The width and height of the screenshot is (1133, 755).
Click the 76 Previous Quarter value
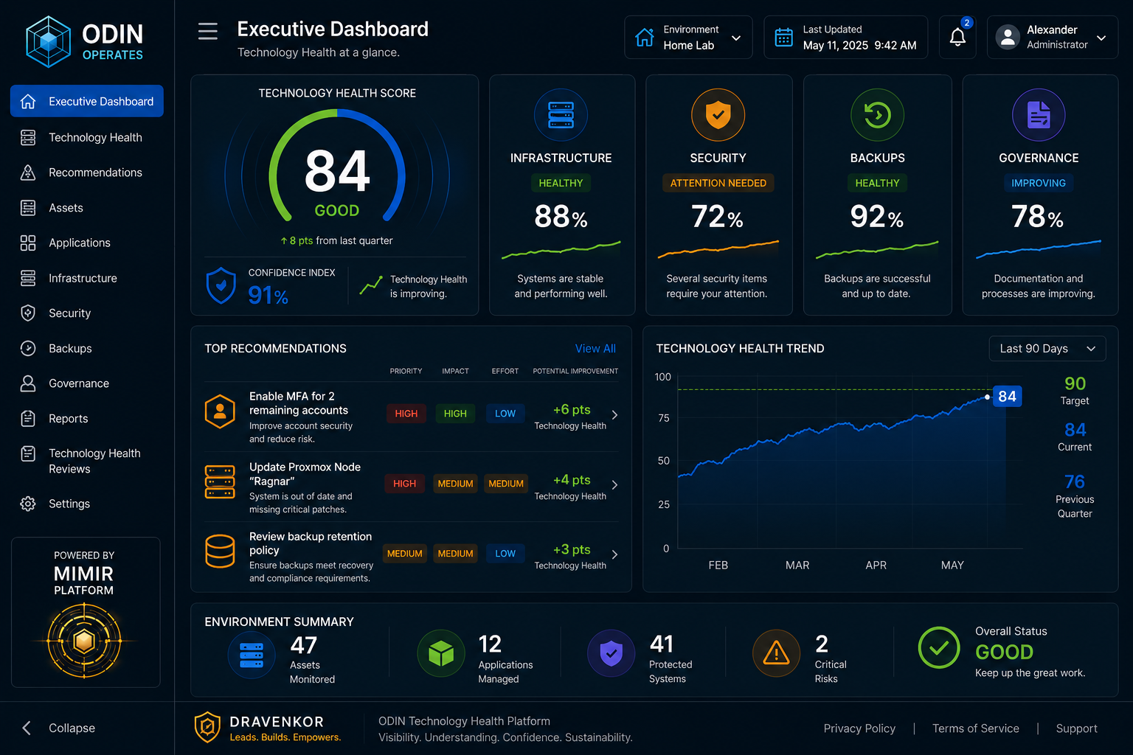[1075, 481]
